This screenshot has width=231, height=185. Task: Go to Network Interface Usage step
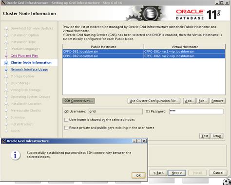pos(29,70)
